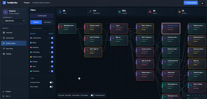Click the yellow Pending legend dot
This screenshot has height=99, width=207.
click(x=66, y=95)
